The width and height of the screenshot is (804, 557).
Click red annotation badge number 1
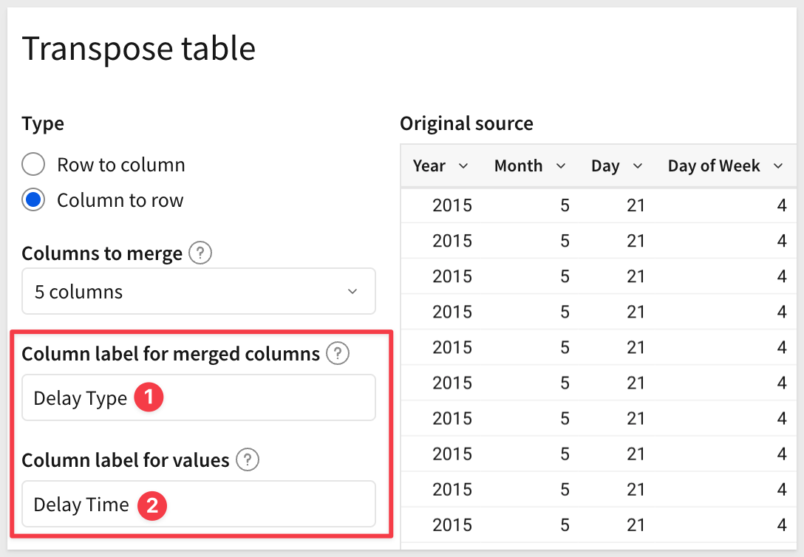tap(149, 398)
